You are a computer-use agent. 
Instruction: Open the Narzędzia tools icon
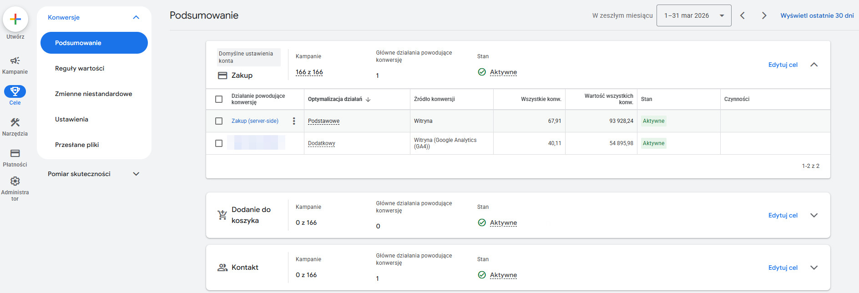[15, 122]
